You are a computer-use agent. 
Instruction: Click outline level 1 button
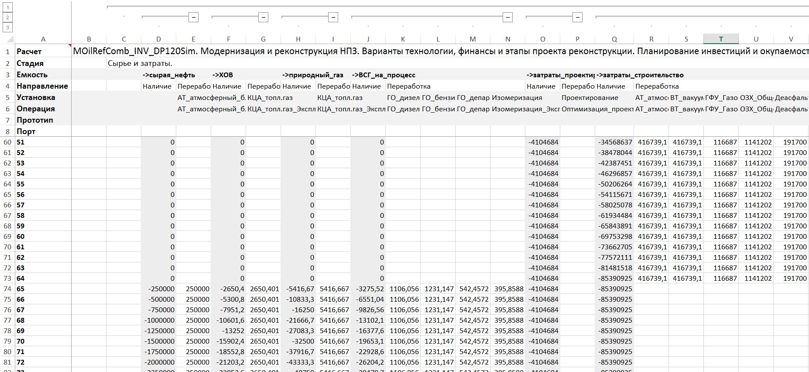[7, 7]
